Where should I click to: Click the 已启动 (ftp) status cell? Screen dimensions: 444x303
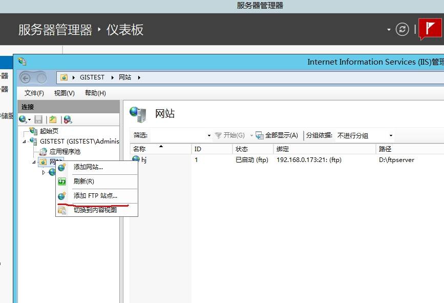pos(252,160)
